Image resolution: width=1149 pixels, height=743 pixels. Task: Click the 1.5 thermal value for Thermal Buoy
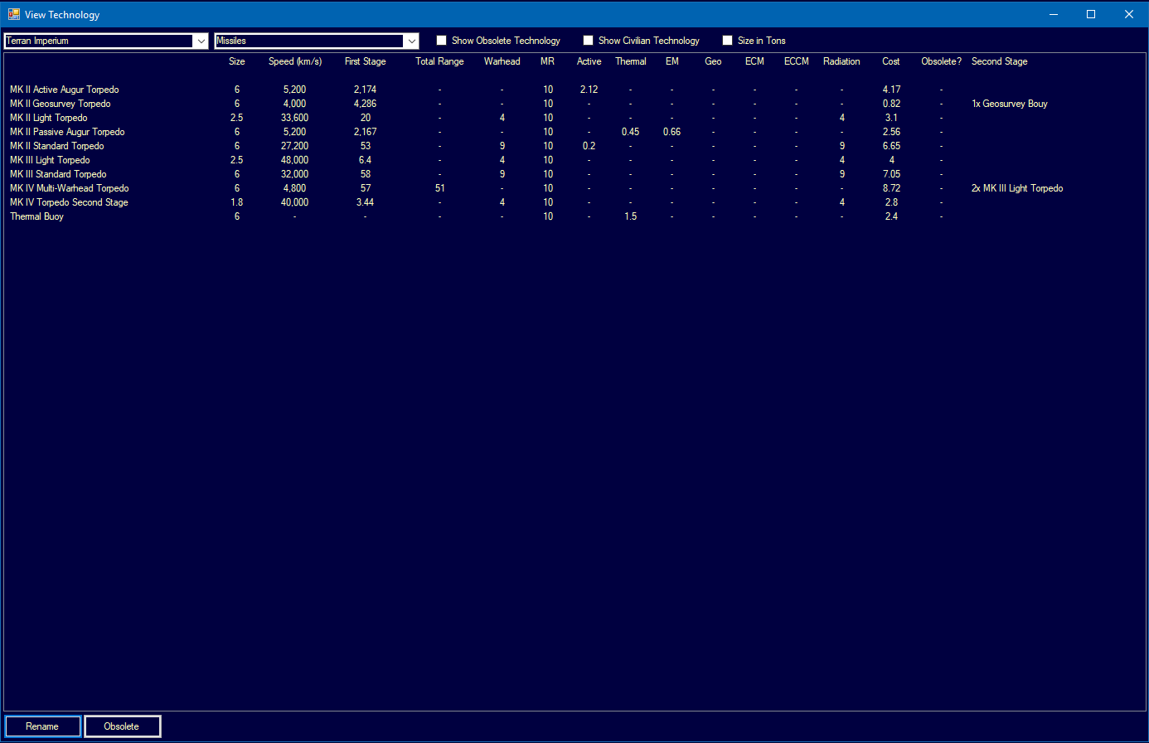point(631,216)
